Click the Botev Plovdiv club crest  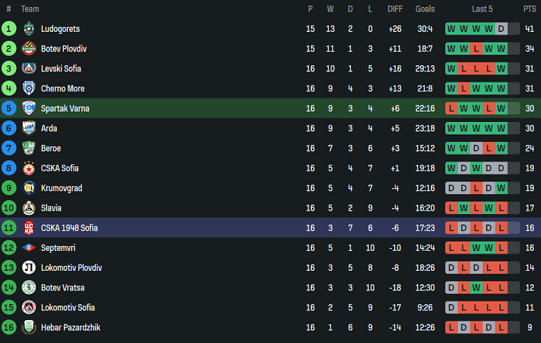click(28, 49)
